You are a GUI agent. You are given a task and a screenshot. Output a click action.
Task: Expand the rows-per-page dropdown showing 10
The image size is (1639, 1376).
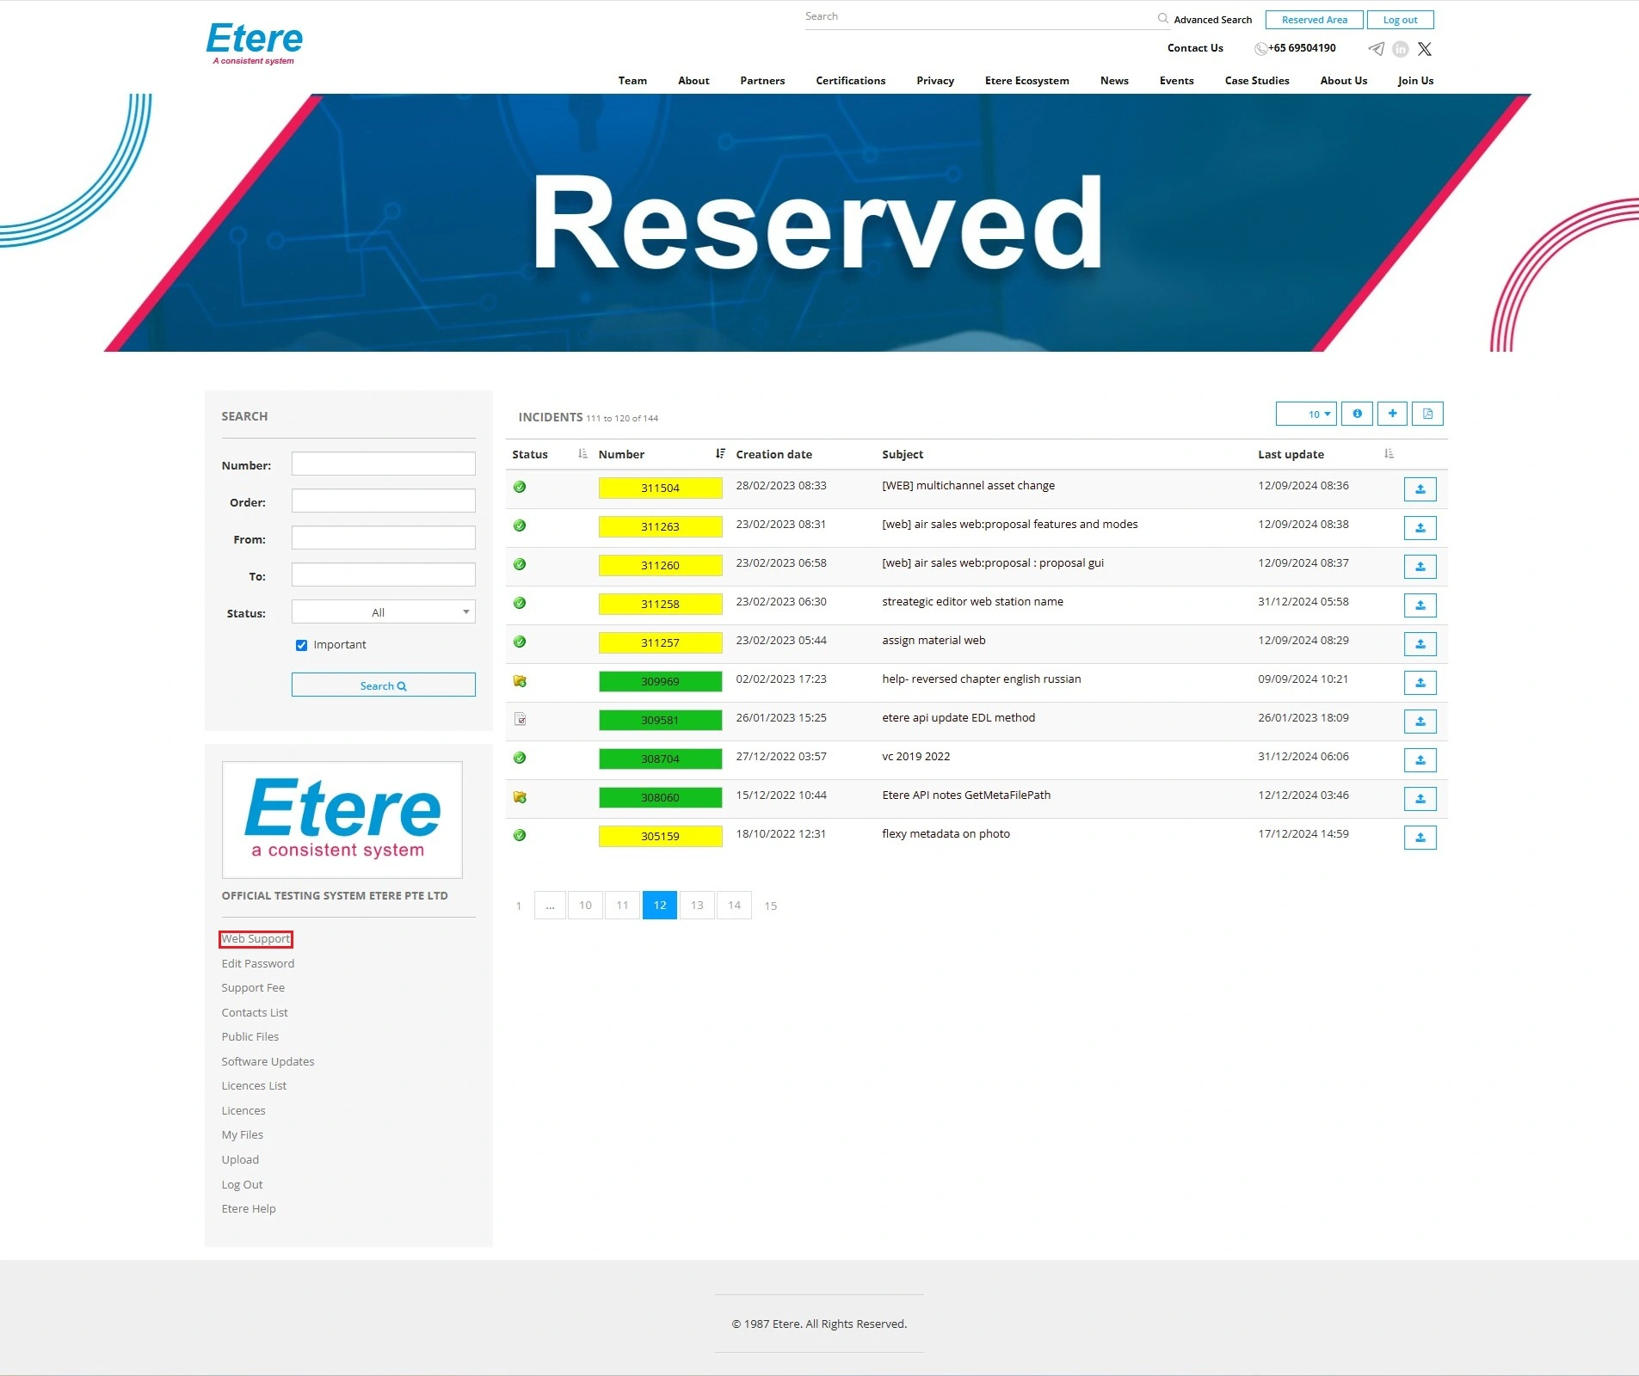1306,414
